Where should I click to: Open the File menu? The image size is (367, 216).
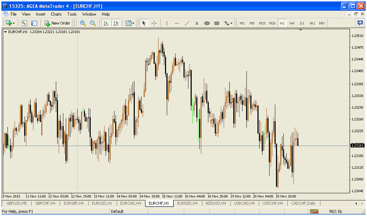point(14,14)
